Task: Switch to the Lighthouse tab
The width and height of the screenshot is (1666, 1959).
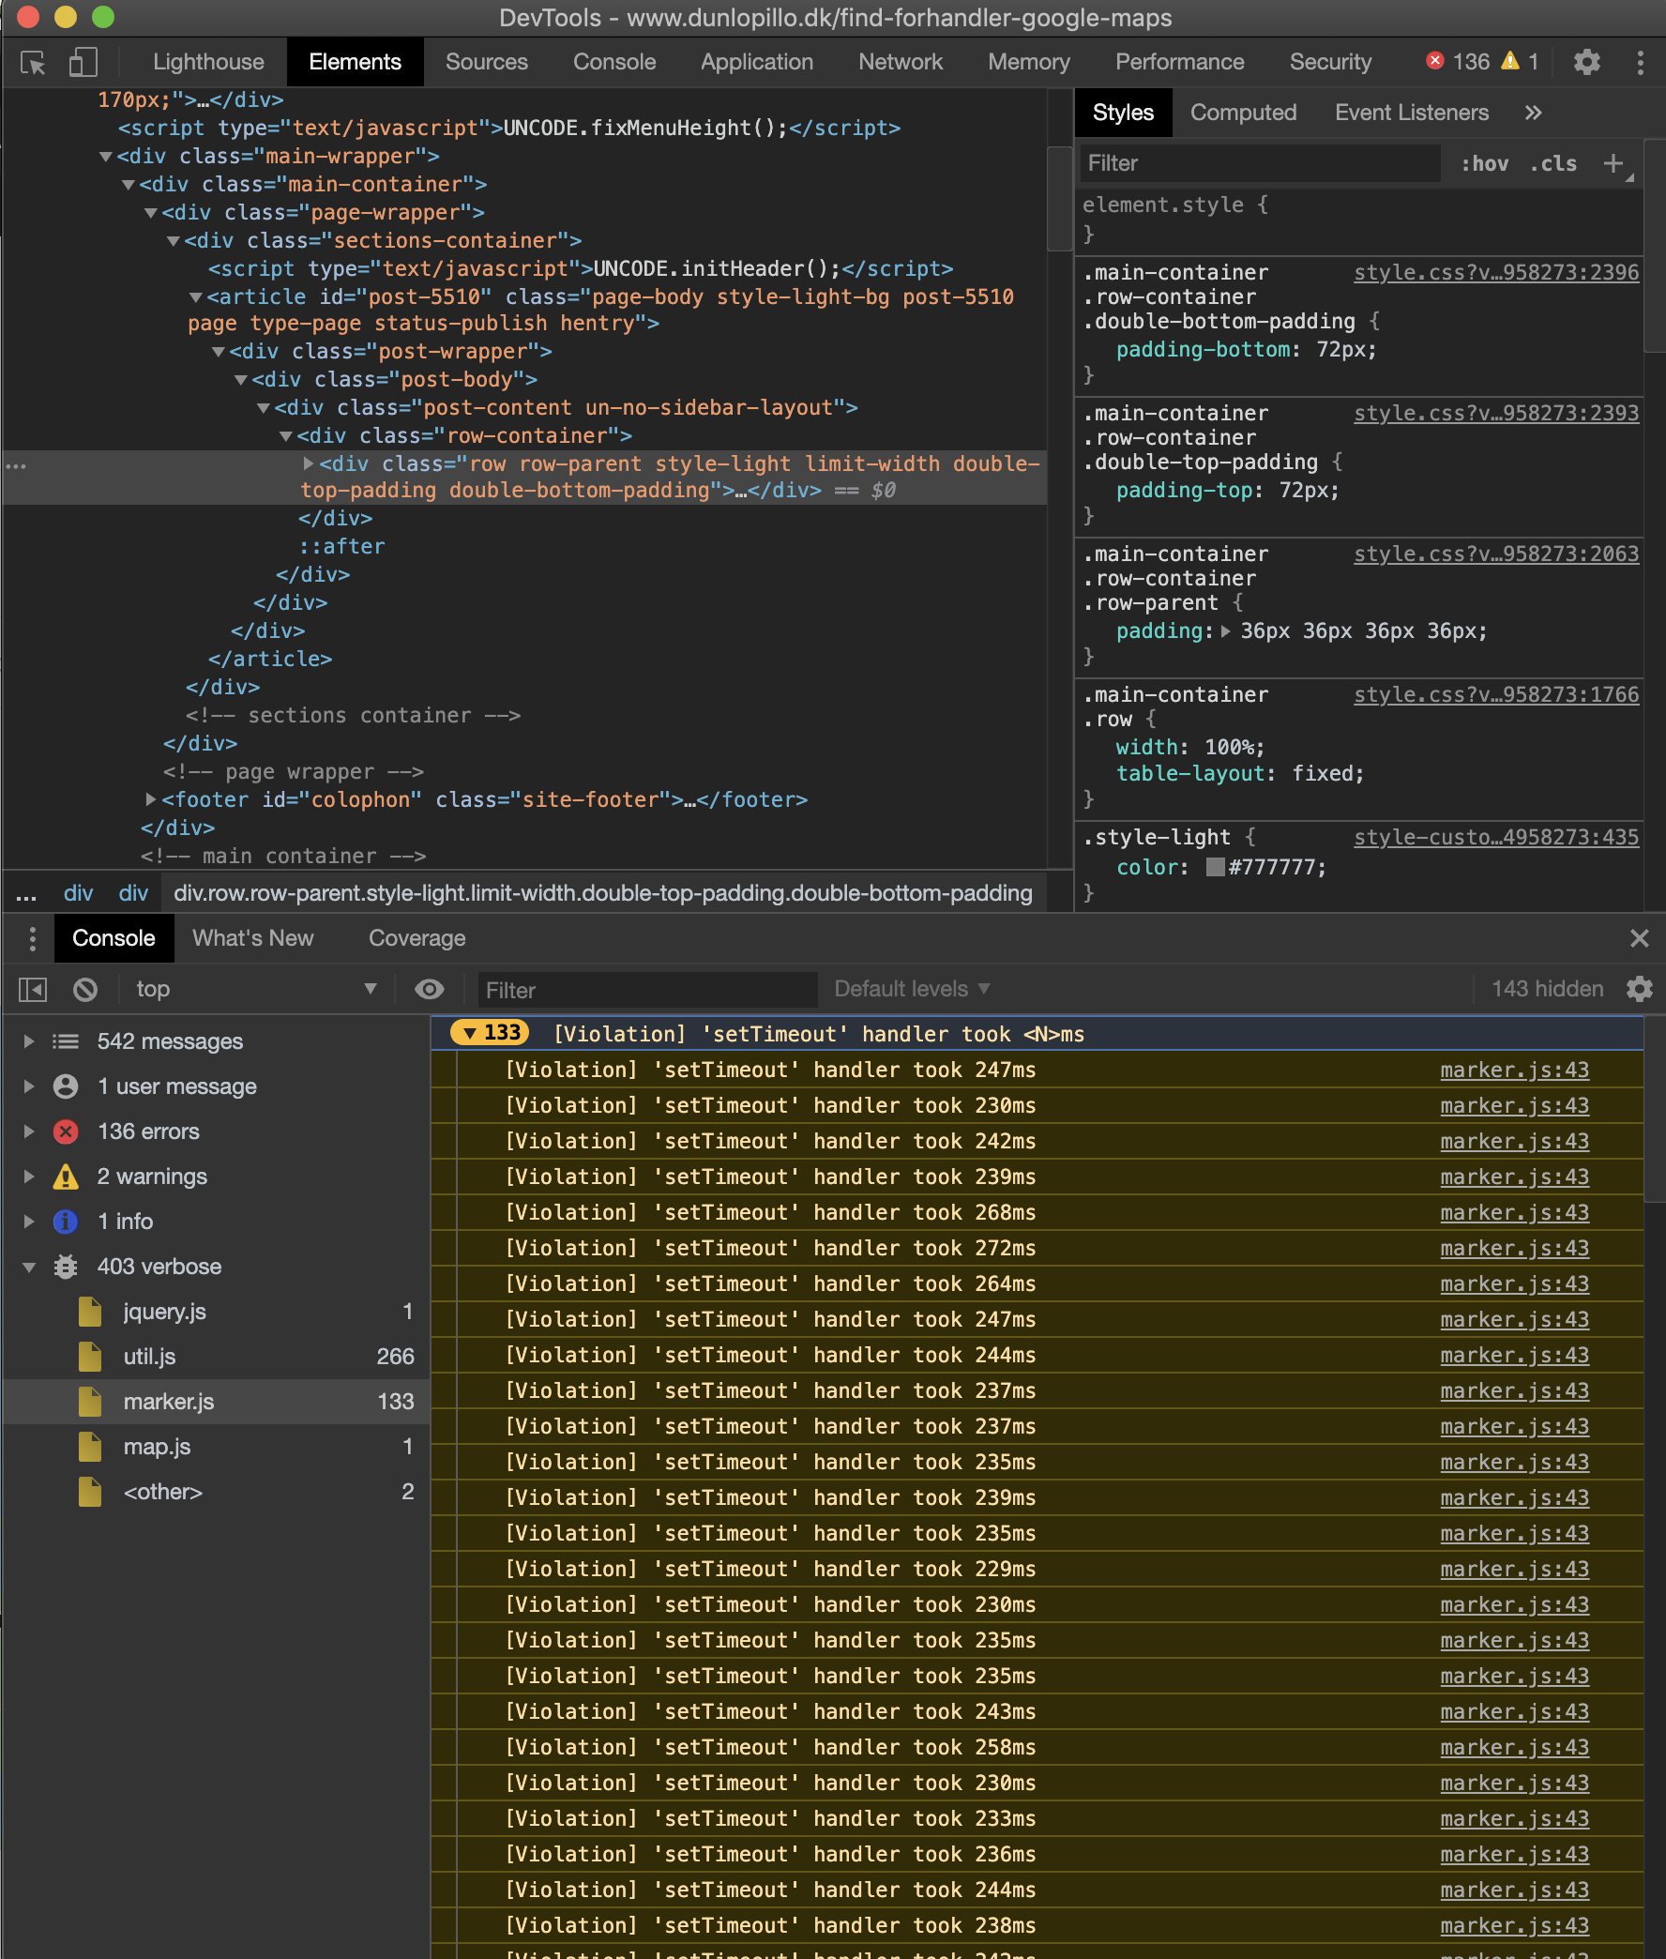Action: (209, 62)
